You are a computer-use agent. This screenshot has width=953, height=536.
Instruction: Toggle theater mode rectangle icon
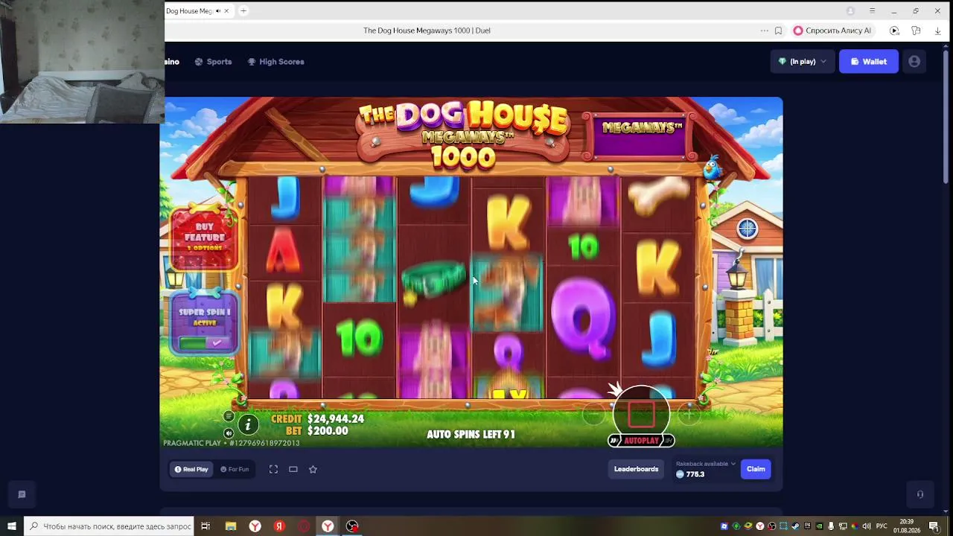293,469
